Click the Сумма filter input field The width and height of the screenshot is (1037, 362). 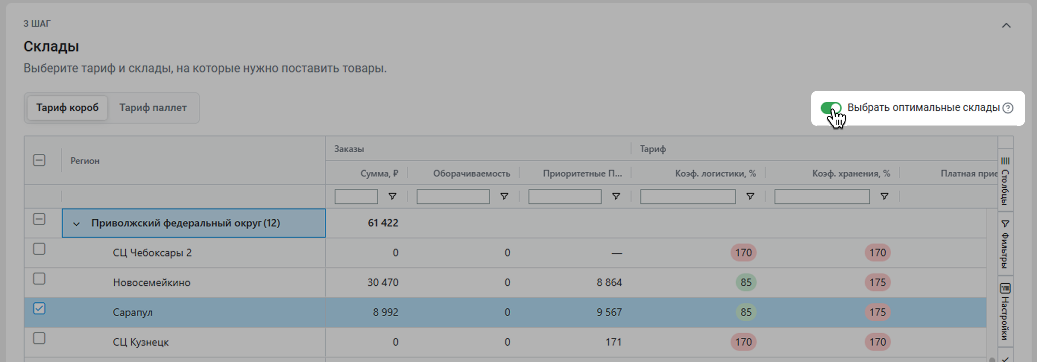[x=356, y=197]
